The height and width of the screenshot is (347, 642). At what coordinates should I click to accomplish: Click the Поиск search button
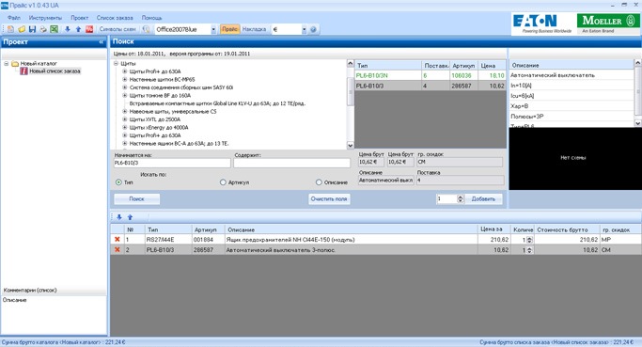[136, 198]
